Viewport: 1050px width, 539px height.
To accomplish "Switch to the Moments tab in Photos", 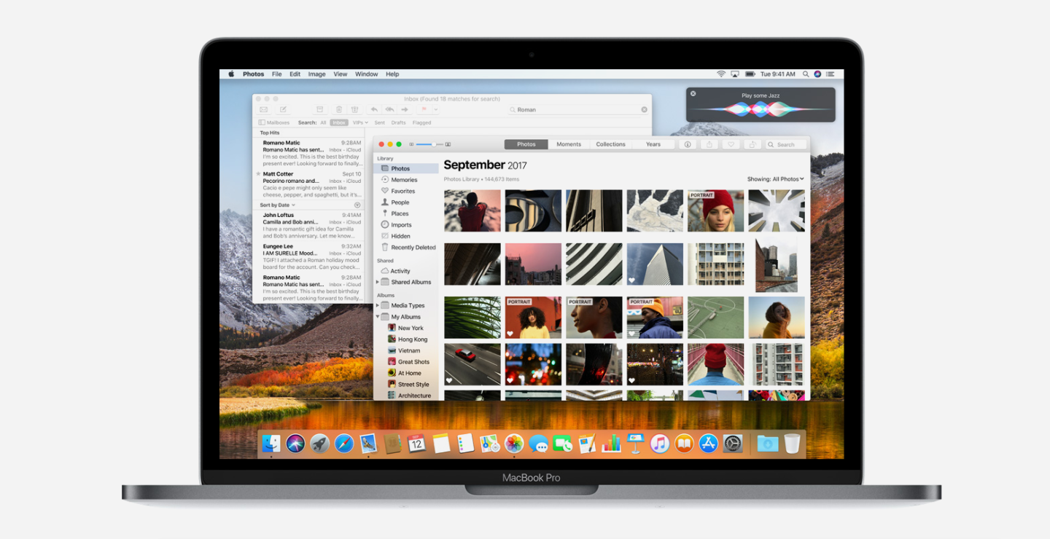I will tap(569, 144).
